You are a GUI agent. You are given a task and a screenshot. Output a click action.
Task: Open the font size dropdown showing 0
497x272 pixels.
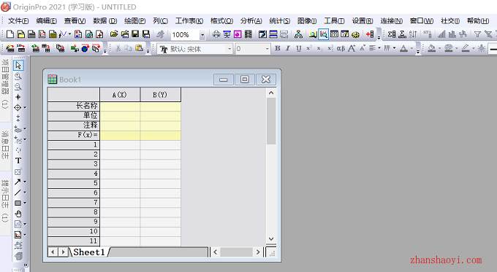point(267,49)
